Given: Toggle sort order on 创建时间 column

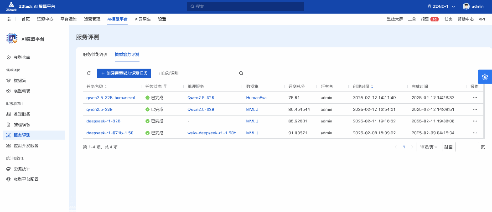Looking at the screenshot, I should (x=372, y=86).
